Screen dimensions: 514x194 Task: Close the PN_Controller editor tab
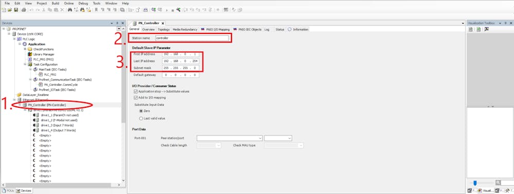[x=163, y=23]
